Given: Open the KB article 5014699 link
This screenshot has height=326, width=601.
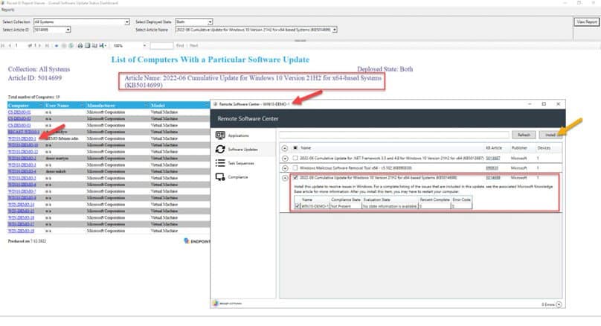Looking at the screenshot, I should click(x=493, y=178).
